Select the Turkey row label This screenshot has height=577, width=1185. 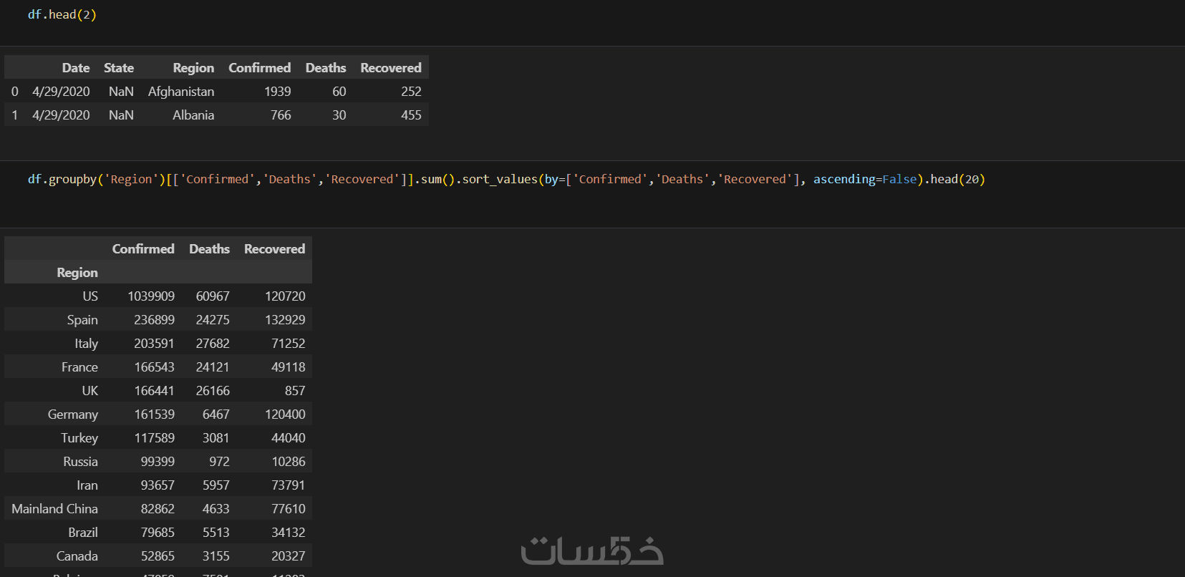point(79,438)
